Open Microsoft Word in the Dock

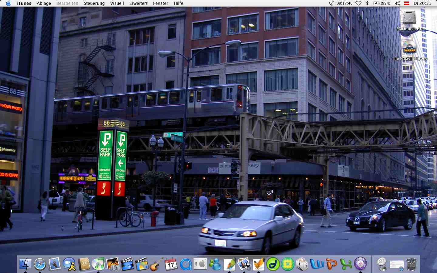(x=317, y=264)
